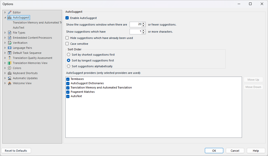
Task: Enable hiding of already used suggestions
Action: tap(67, 38)
